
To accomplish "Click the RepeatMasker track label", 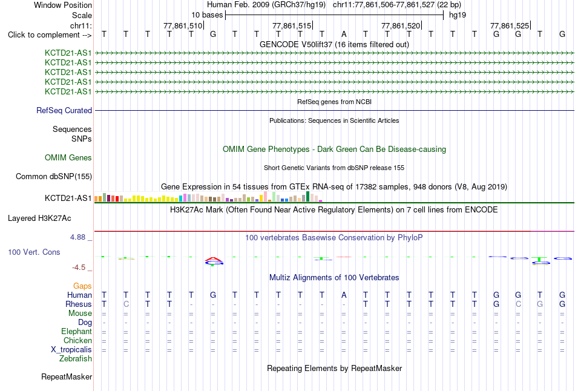I will tap(67, 376).
